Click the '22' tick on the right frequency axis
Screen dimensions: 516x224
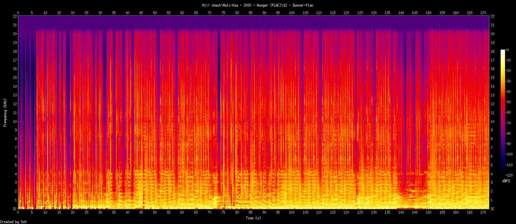(x=493, y=16)
